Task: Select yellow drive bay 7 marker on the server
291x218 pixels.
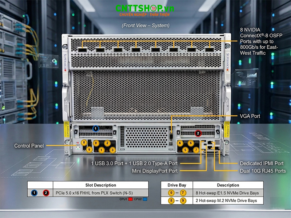Action: 196,150
